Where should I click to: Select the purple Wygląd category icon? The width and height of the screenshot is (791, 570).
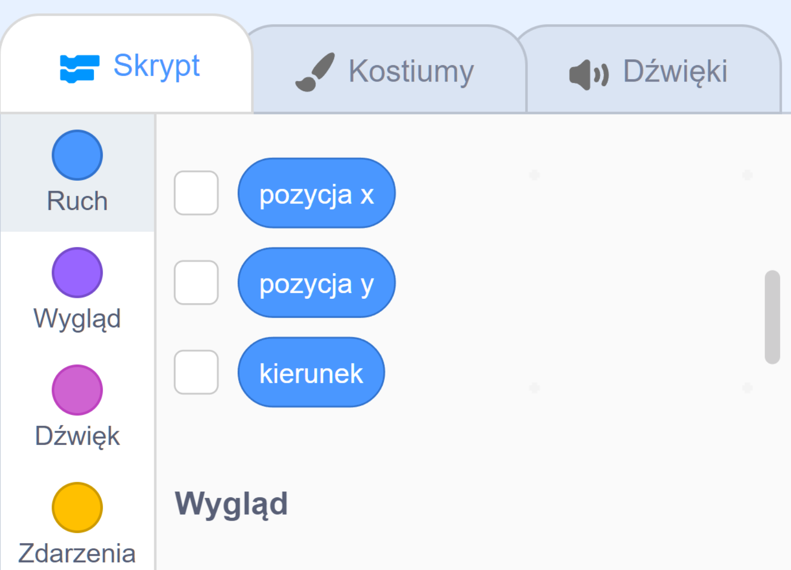click(x=77, y=272)
